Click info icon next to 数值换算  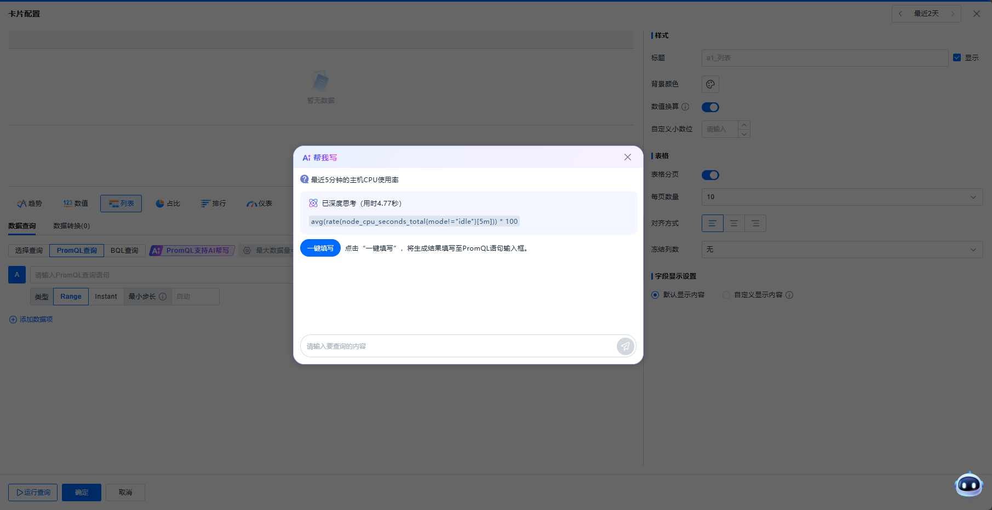[x=685, y=107]
